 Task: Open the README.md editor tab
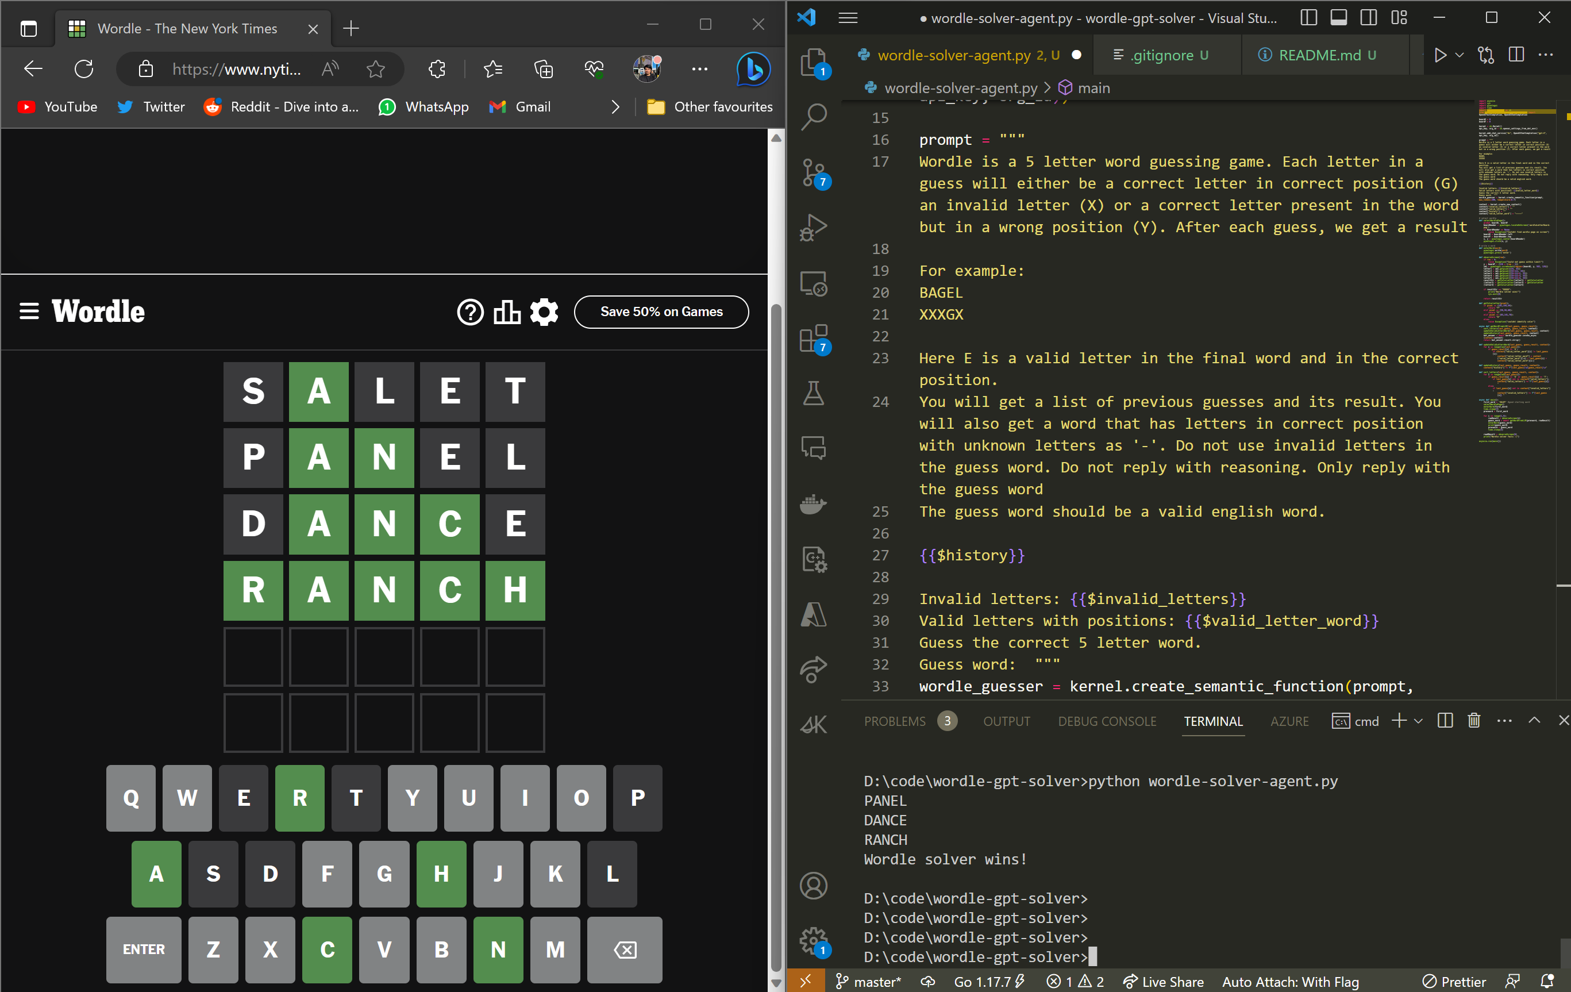click(1319, 56)
